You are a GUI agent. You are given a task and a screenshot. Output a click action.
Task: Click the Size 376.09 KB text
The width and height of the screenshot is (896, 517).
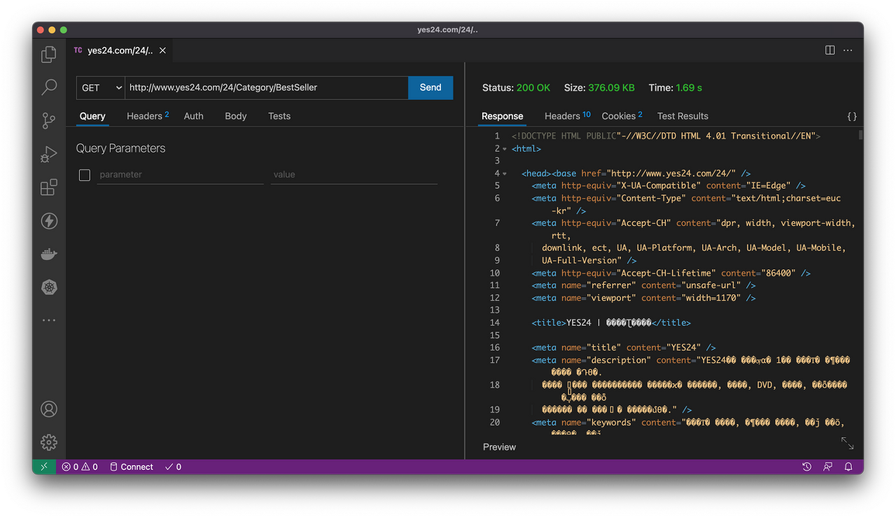599,87
